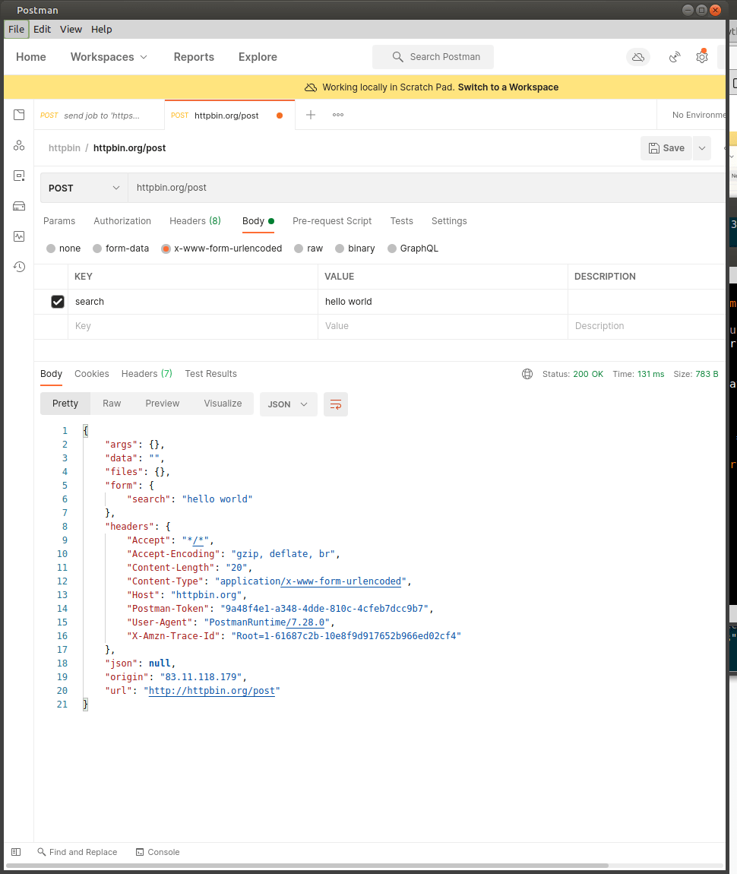Click the empty Key placeholder cell
The width and height of the screenshot is (737, 874).
click(193, 326)
